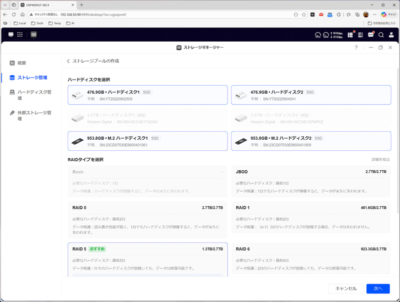Open browser collections icon

(x=357, y=15)
